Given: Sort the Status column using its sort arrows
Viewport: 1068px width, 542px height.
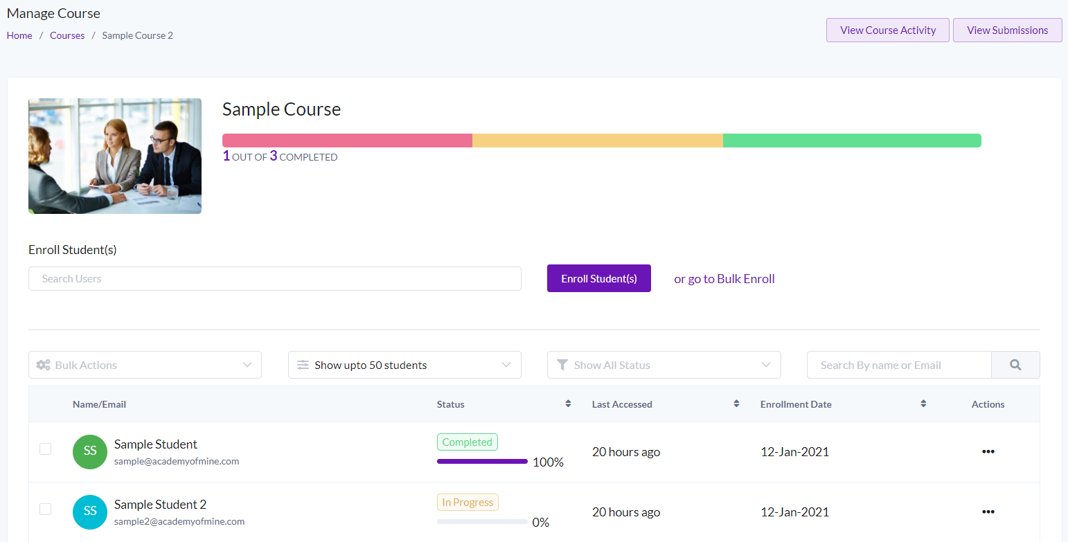Looking at the screenshot, I should [x=569, y=404].
